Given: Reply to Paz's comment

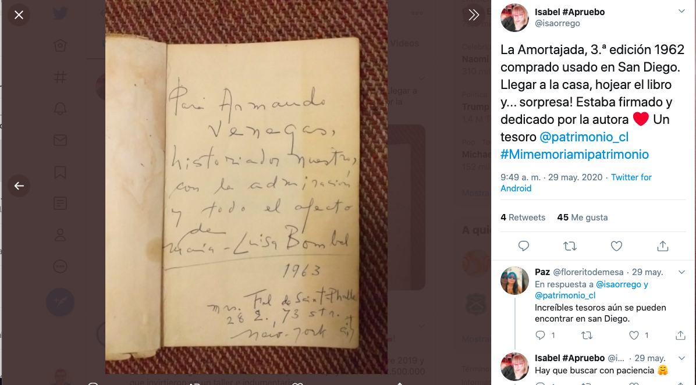Looking at the screenshot, I should click(x=540, y=336).
